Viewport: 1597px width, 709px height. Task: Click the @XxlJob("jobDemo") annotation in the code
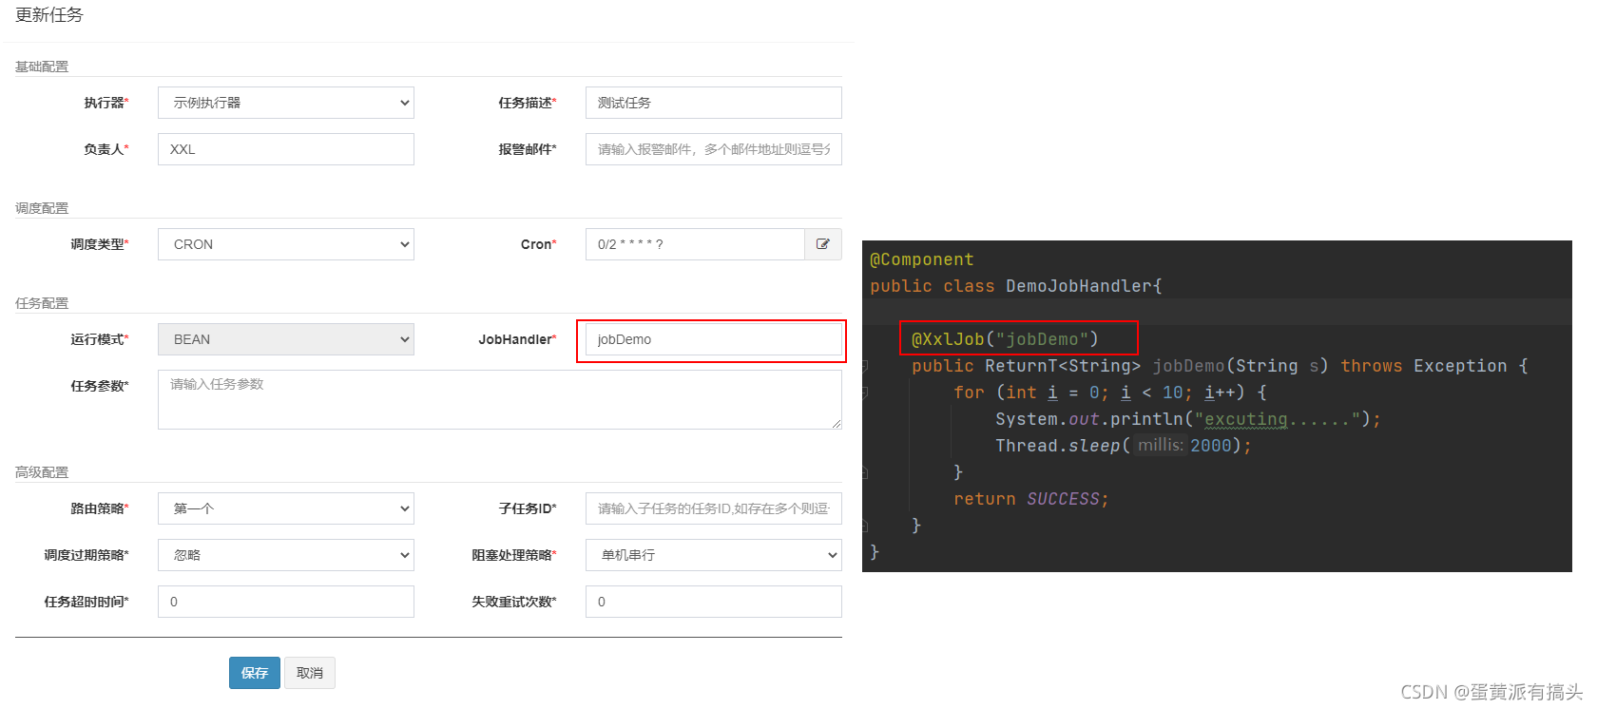(x=1005, y=339)
